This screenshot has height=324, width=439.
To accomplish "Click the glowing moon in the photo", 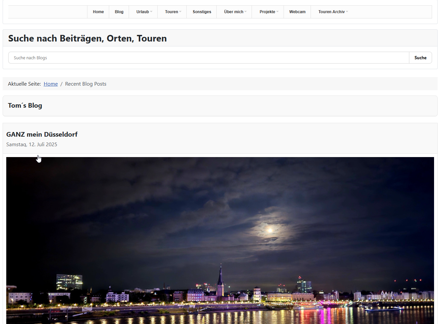I will 270,230.
